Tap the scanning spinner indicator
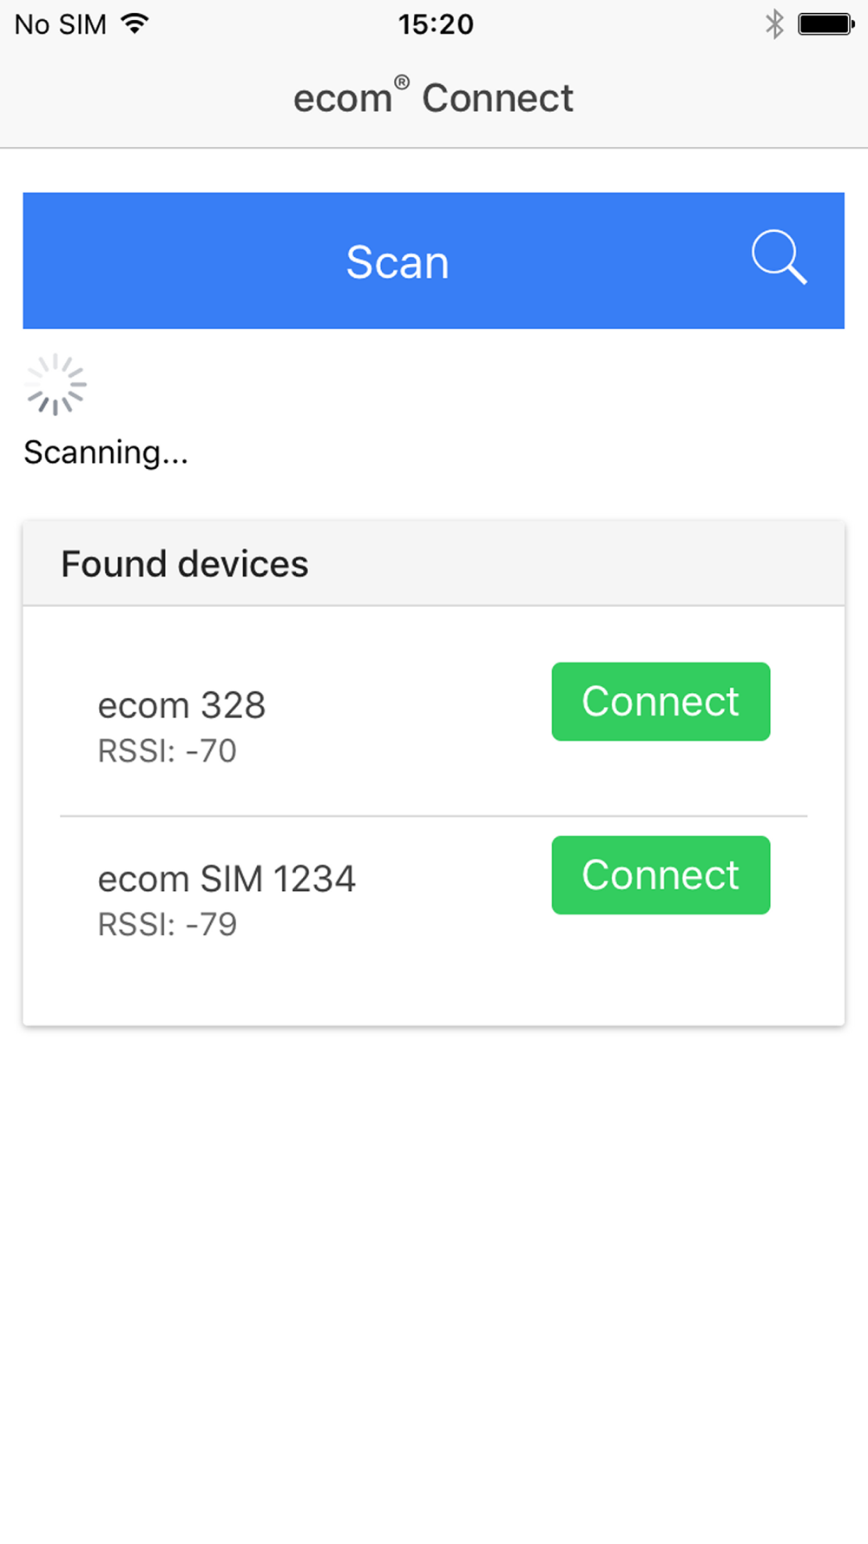Image resolution: width=868 pixels, height=1544 pixels. point(56,384)
